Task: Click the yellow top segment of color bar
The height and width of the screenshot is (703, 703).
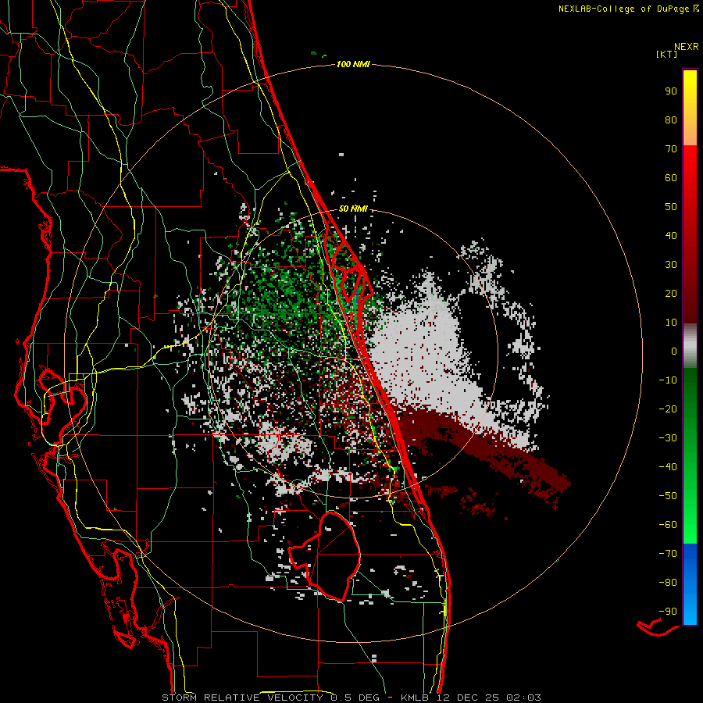Action: coord(690,107)
